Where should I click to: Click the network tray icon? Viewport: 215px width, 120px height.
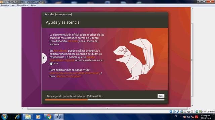click(188, 117)
